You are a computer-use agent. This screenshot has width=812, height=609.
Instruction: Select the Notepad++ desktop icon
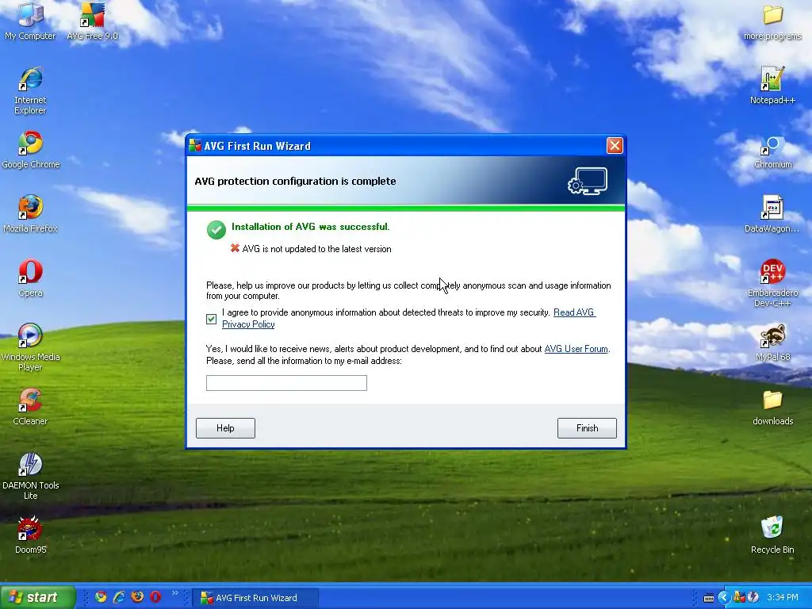pos(772,86)
